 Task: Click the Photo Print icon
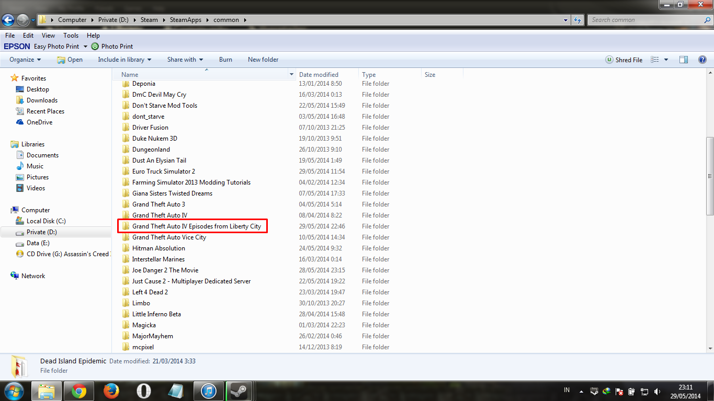[x=95, y=47]
